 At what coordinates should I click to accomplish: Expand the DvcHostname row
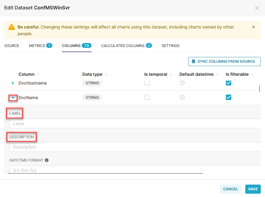coord(13,83)
